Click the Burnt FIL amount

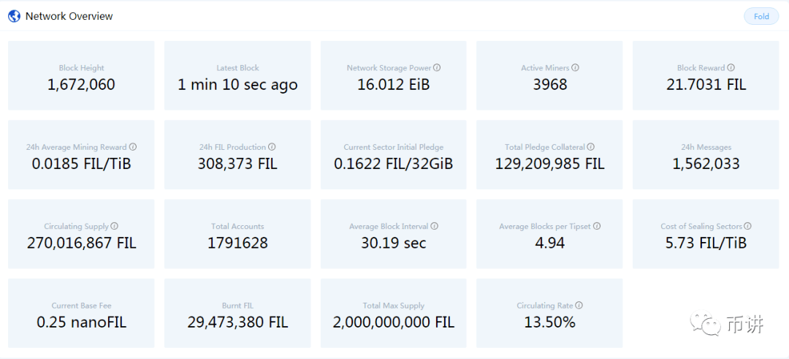(x=237, y=322)
